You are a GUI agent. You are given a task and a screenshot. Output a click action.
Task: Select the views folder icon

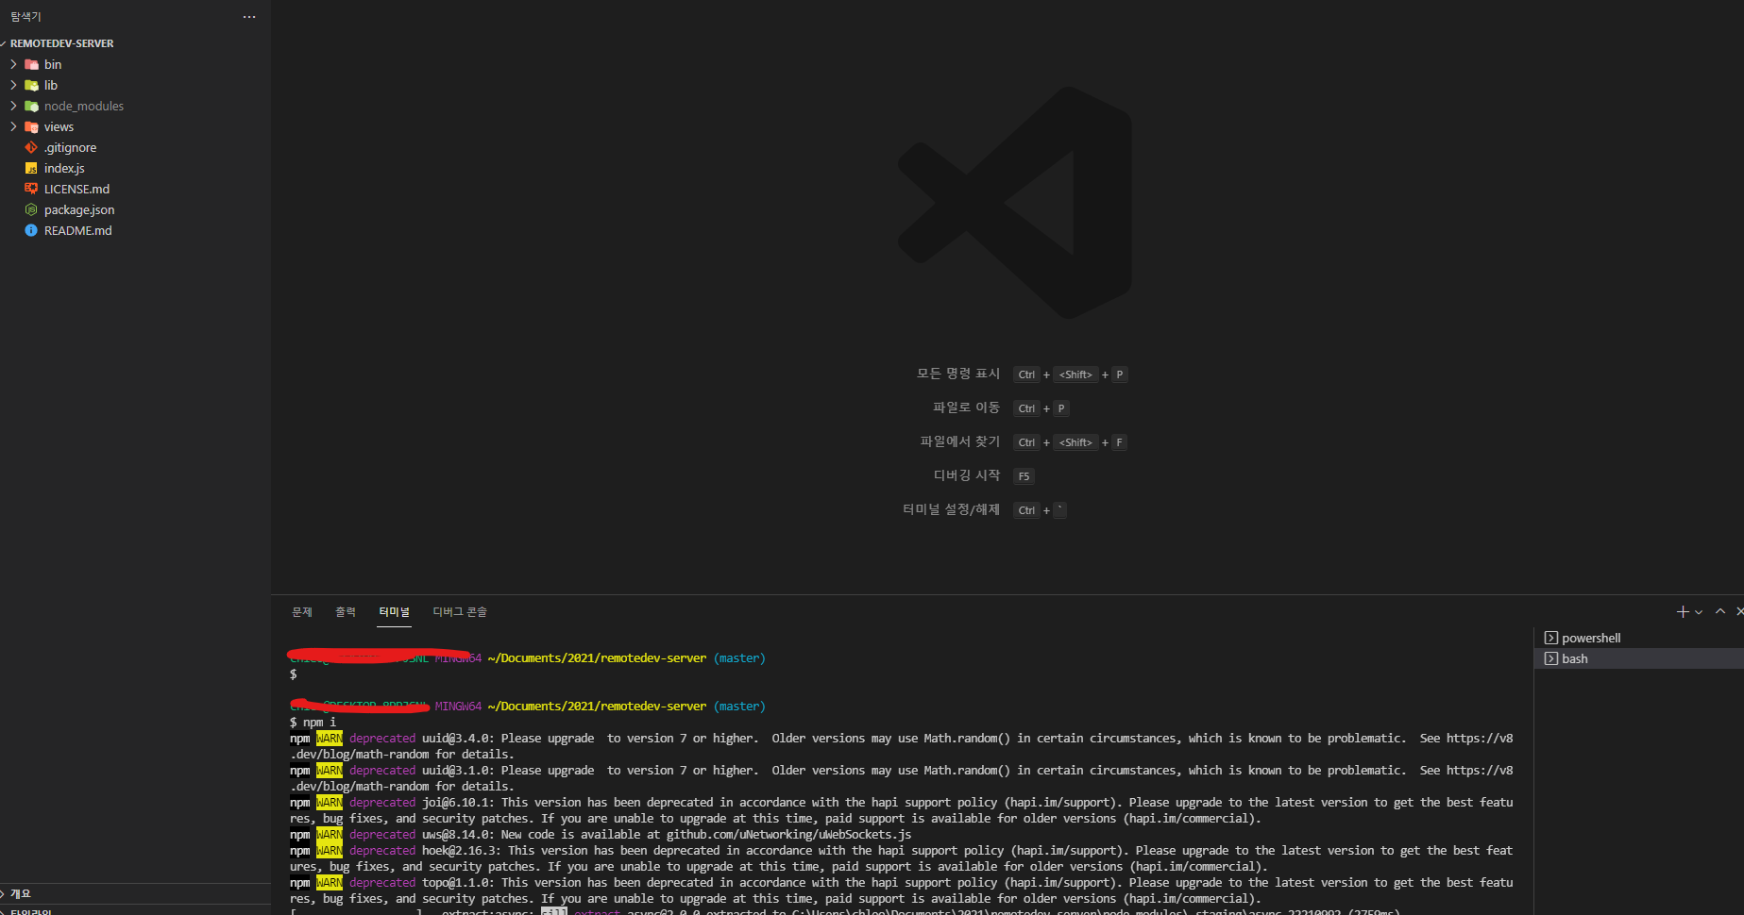tap(31, 126)
